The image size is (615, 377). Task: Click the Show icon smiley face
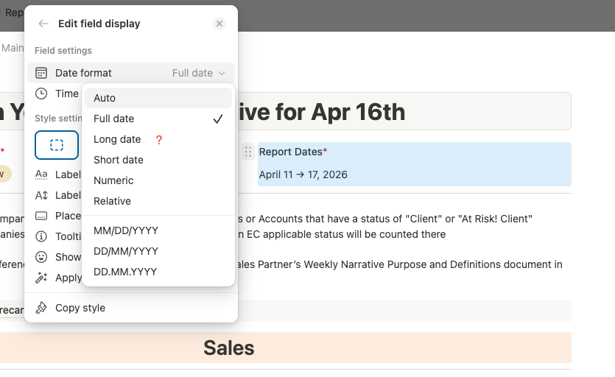point(42,257)
